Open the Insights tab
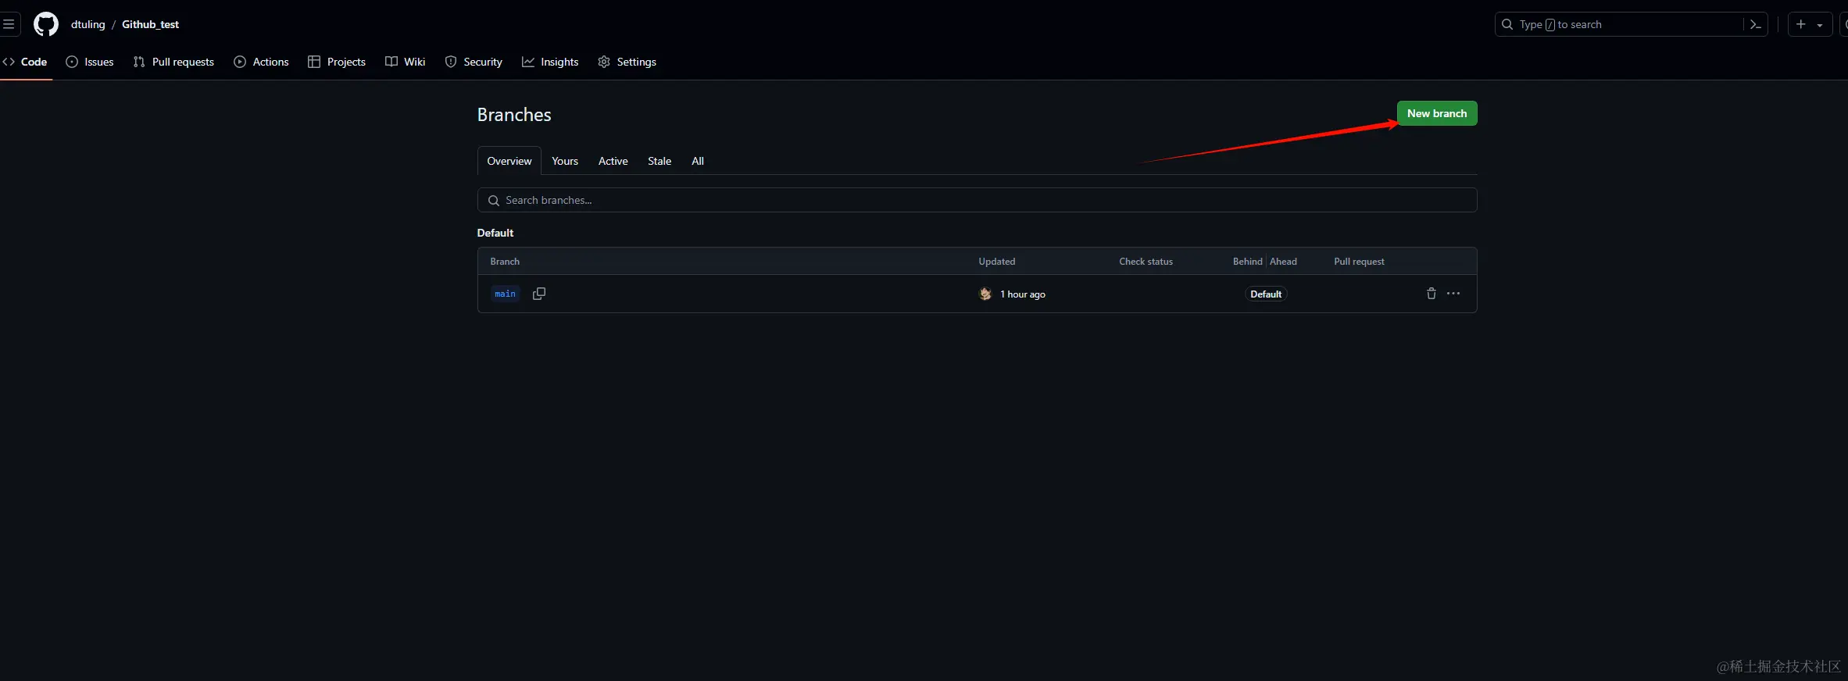This screenshot has height=681, width=1848. click(x=550, y=62)
